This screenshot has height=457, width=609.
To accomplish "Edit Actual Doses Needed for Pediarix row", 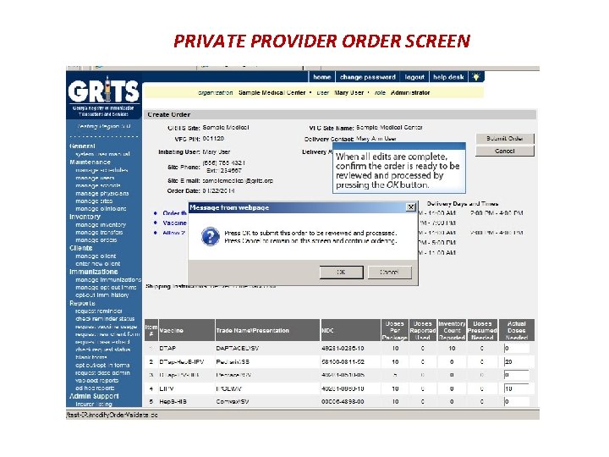I will tap(517, 362).
